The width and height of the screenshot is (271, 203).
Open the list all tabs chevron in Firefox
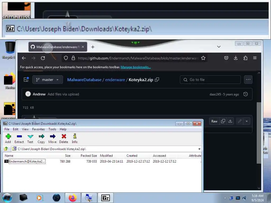pos(219,47)
